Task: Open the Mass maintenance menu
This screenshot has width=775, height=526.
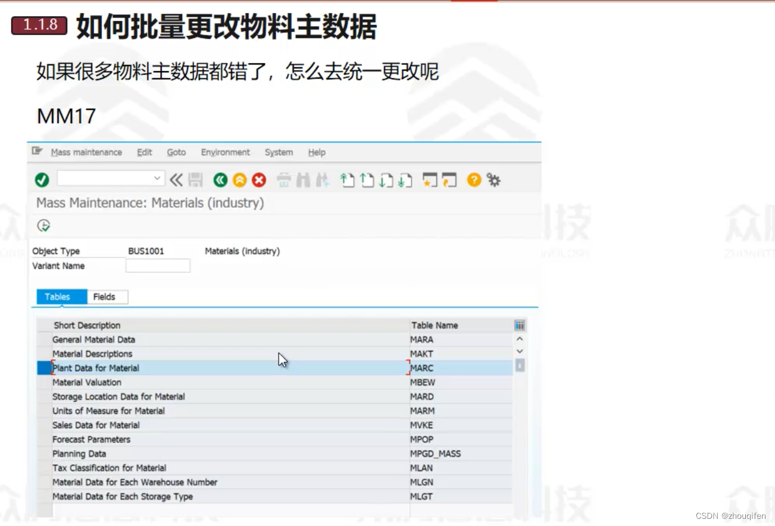Action: click(x=86, y=152)
